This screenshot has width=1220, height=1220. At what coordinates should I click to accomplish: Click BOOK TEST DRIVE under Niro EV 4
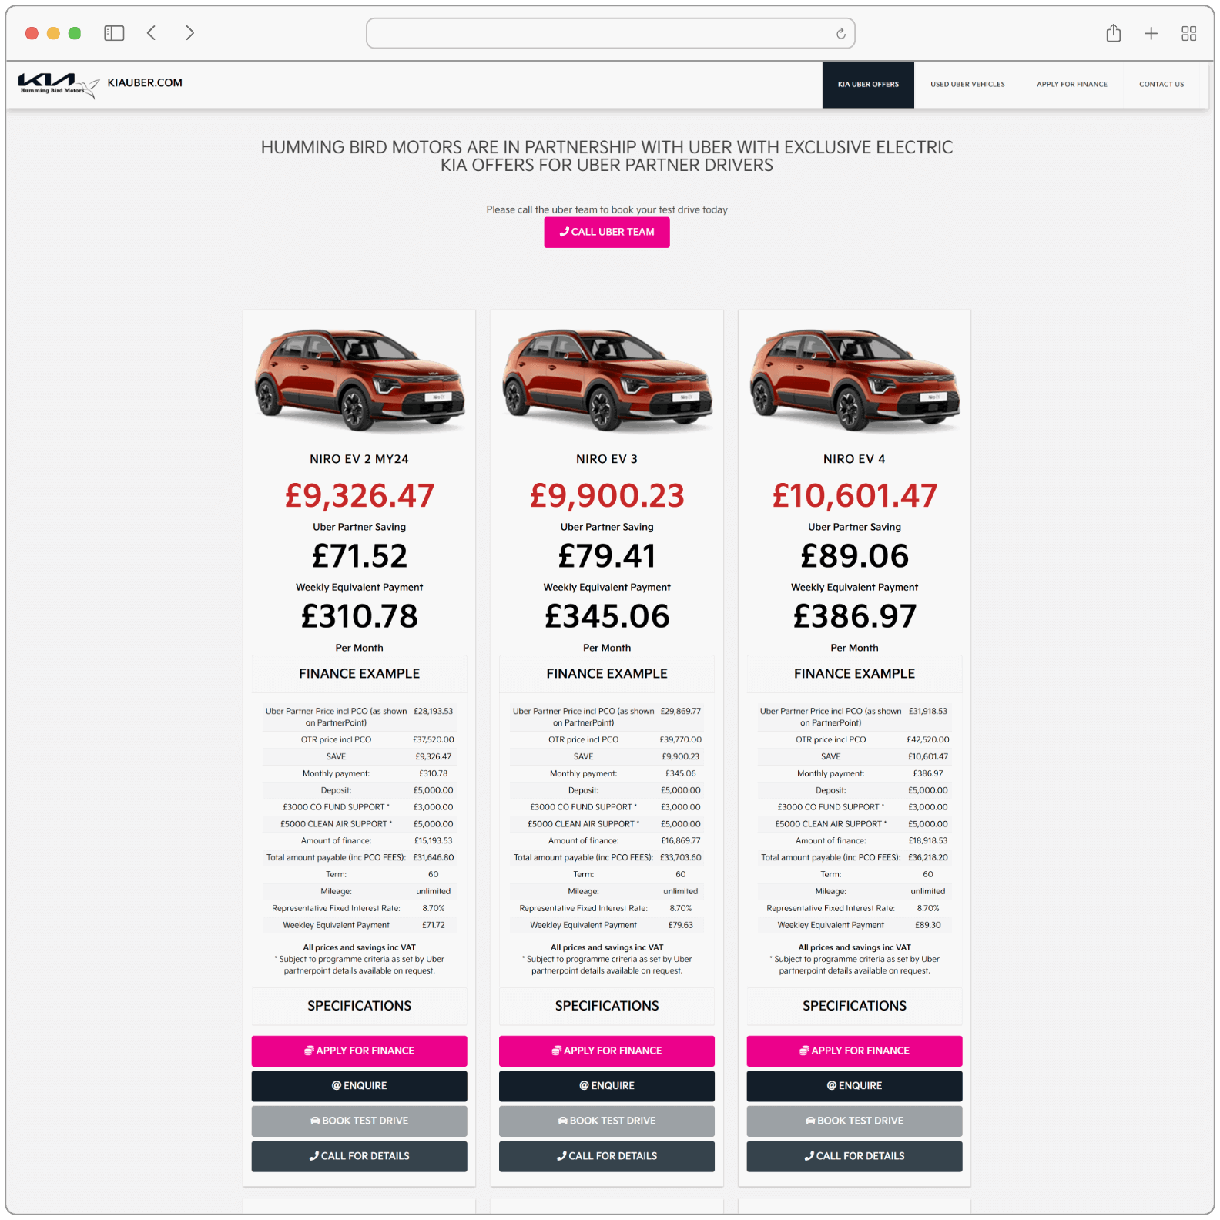coord(855,1121)
